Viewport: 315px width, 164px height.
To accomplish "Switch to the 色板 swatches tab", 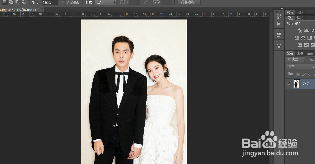I will (300, 12).
